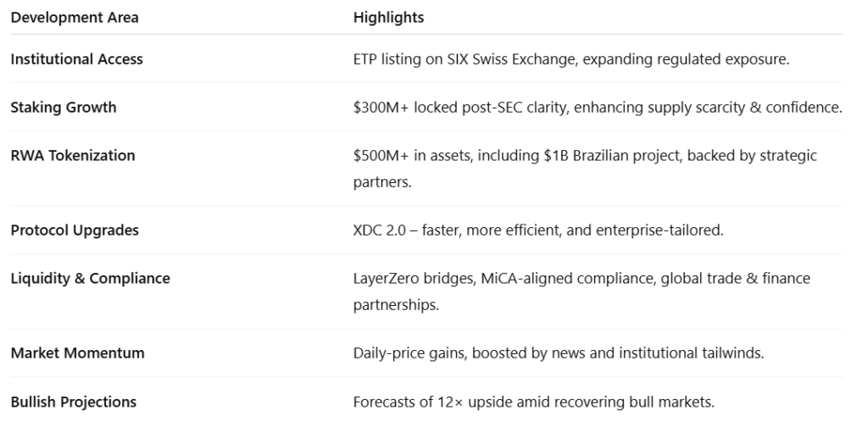Select the Institutional Access row label

pos(76,59)
